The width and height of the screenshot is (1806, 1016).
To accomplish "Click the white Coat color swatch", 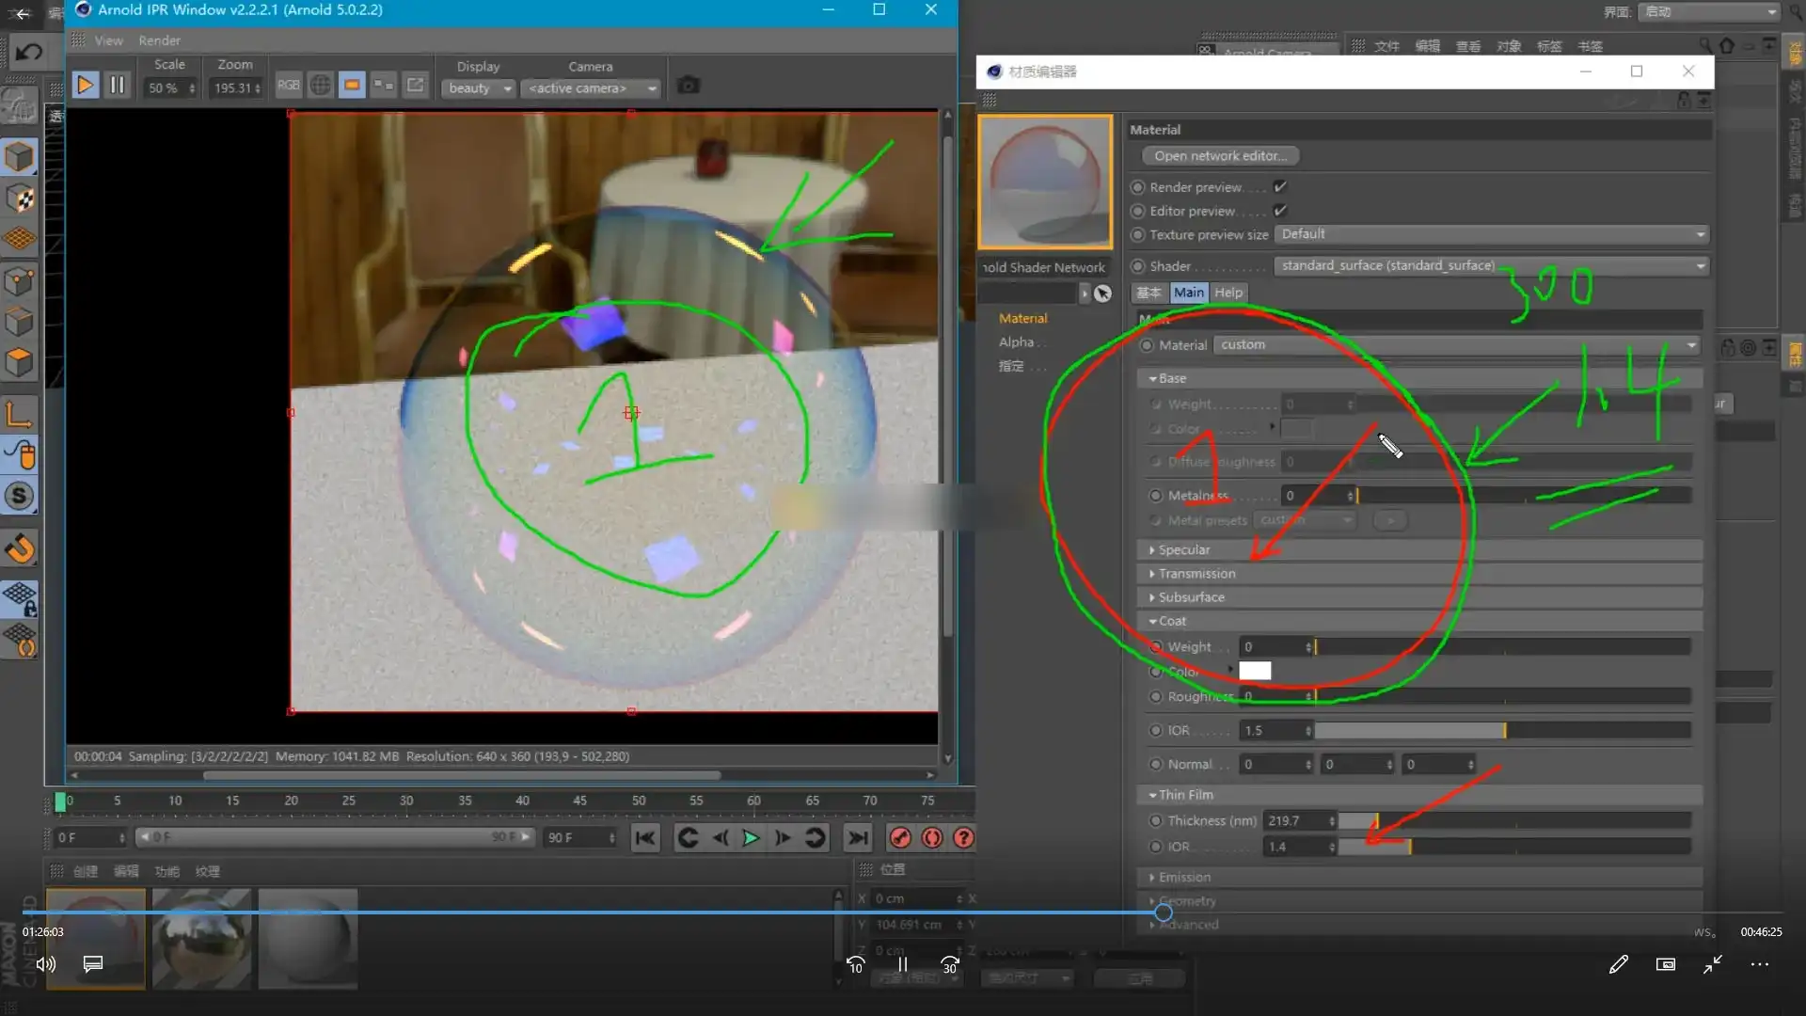I will (x=1255, y=671).
